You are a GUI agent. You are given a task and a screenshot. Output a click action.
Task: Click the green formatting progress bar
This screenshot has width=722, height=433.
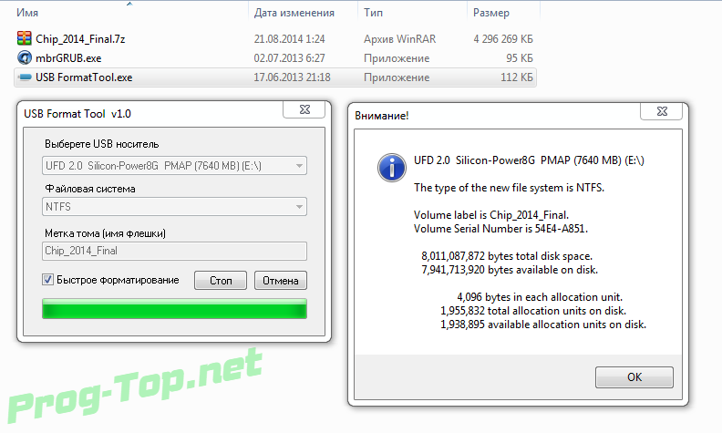coord(174,309)
